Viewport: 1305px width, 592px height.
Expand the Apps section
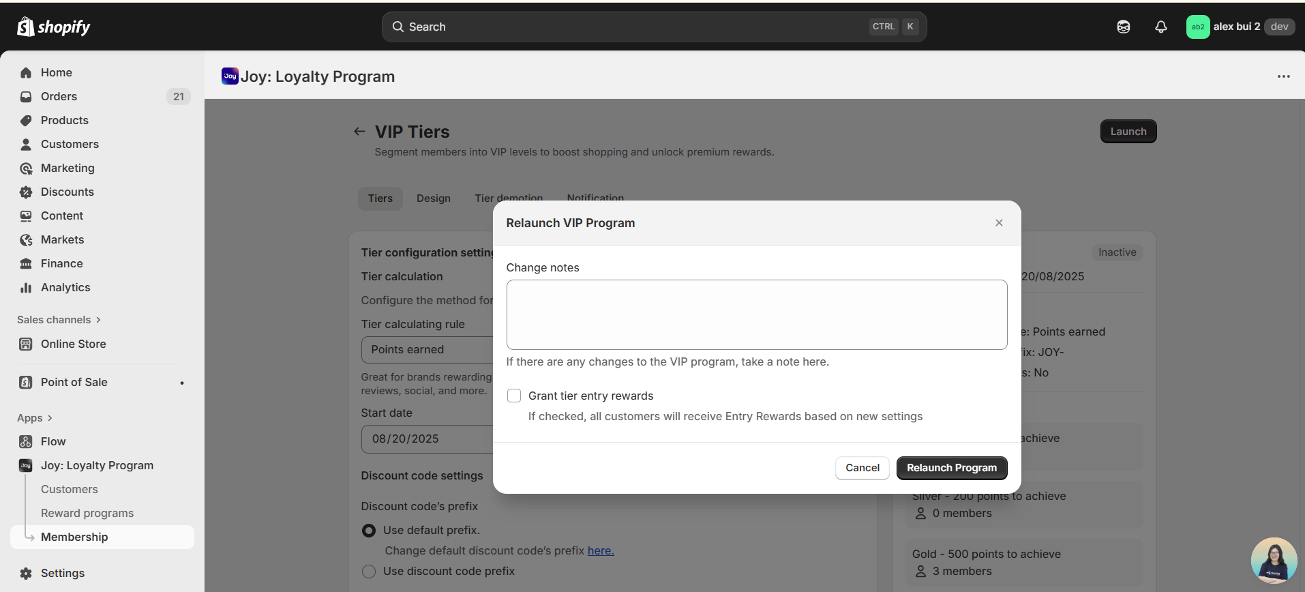pos(35,418)
